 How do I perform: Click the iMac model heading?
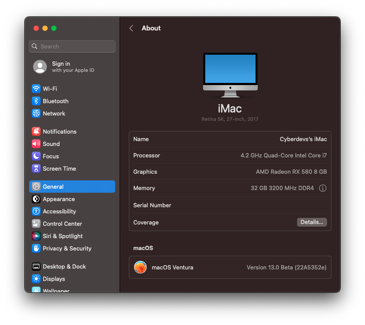pyautogui.click(x=230, y=108)
